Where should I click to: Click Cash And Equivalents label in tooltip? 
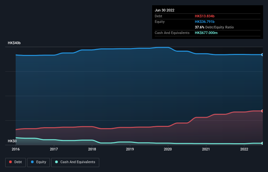point(172,33)
